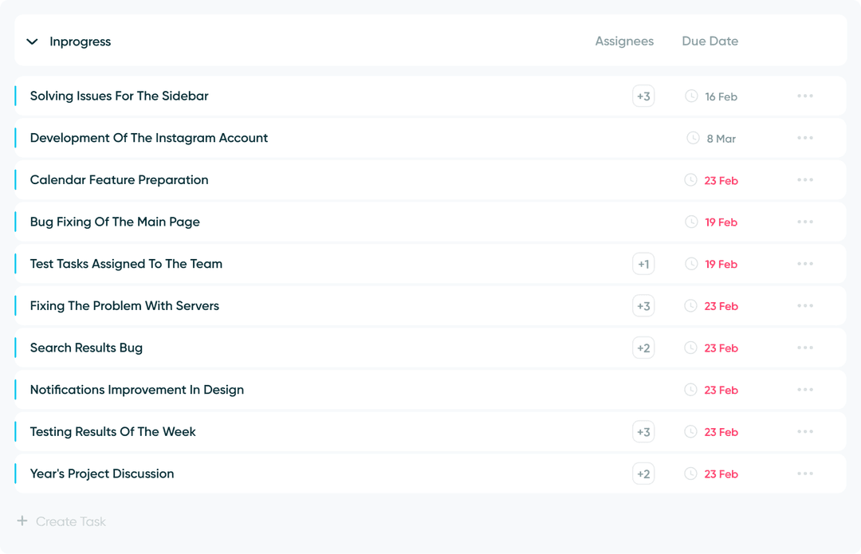Screen dimensions: 861x554
Task: Click clock icon in Search Results Bug row
Action: 690,348
